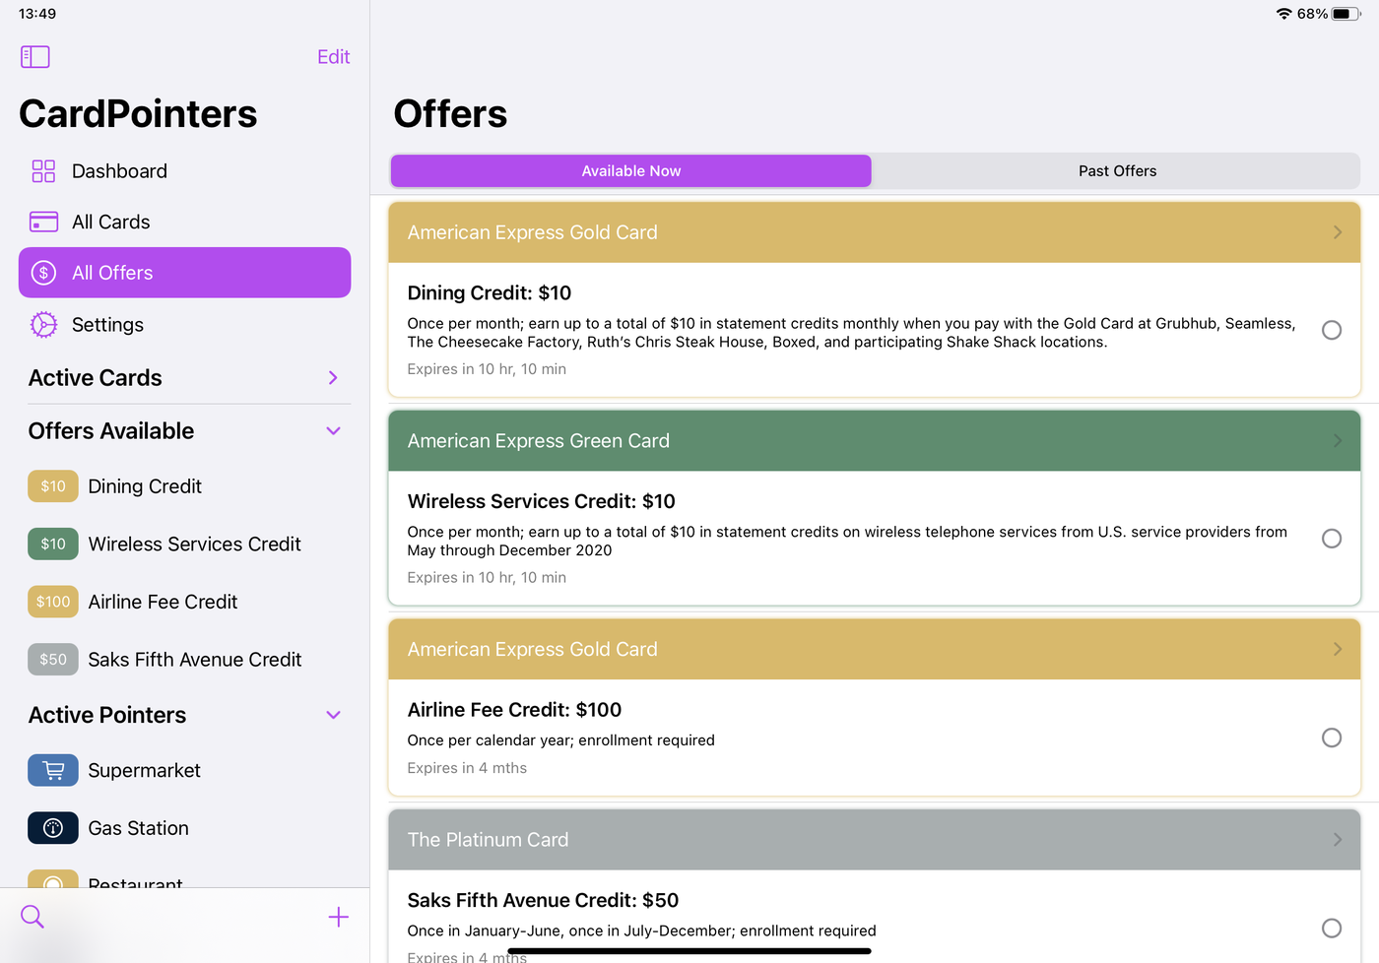This screenshot has height=963, width=1379.
Task: Click the All Cards credit card icon
Action: click(x=43, y=222)
